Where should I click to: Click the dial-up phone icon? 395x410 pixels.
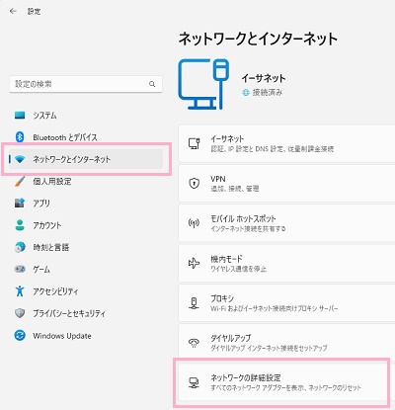pos(194,343)
